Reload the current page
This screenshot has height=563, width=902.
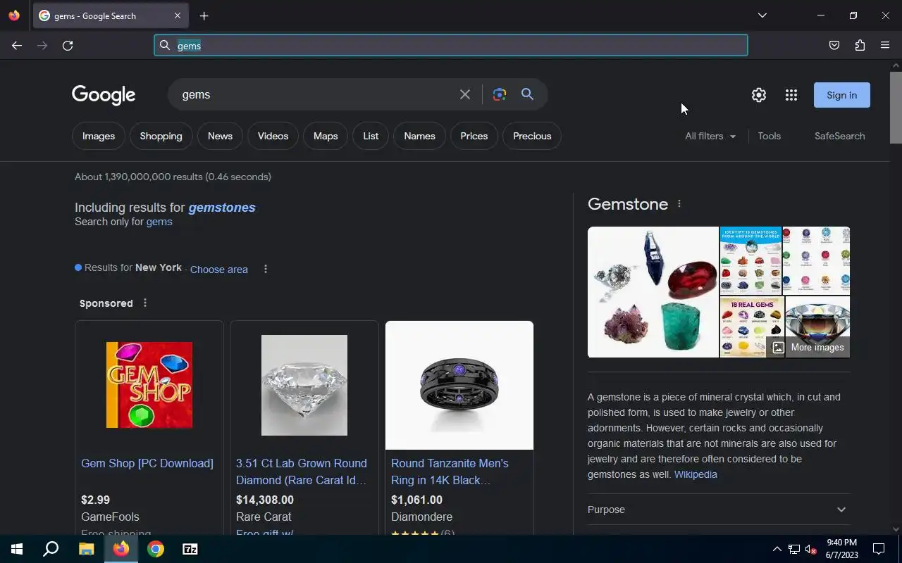[68, 46]
